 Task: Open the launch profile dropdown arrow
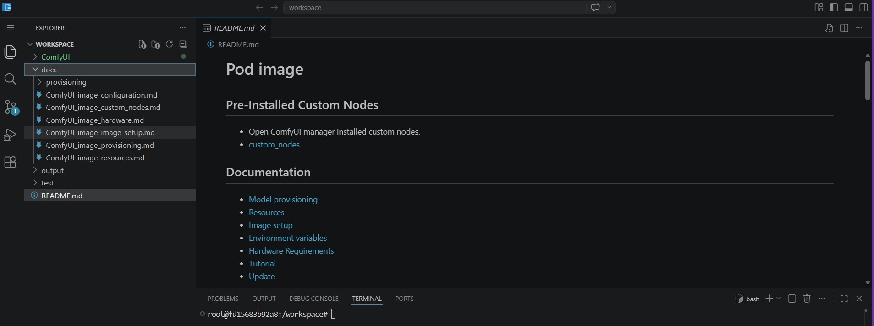[x=779, y=299]
